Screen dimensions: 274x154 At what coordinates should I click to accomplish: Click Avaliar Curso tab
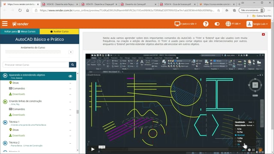tap(59, 31)
